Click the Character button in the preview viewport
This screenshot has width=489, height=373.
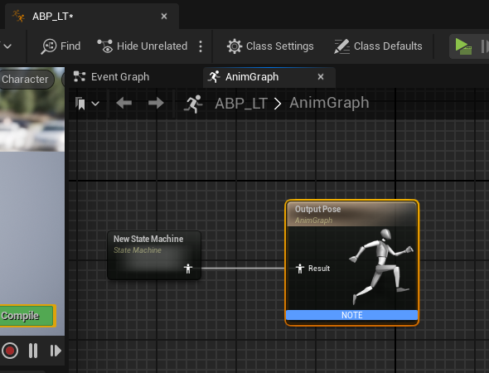(x=27, y=80)
